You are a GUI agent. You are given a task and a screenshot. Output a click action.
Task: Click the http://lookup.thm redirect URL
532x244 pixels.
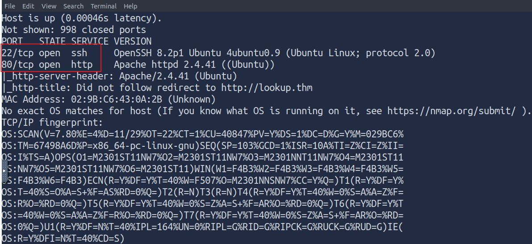click(x=267, y=88)
